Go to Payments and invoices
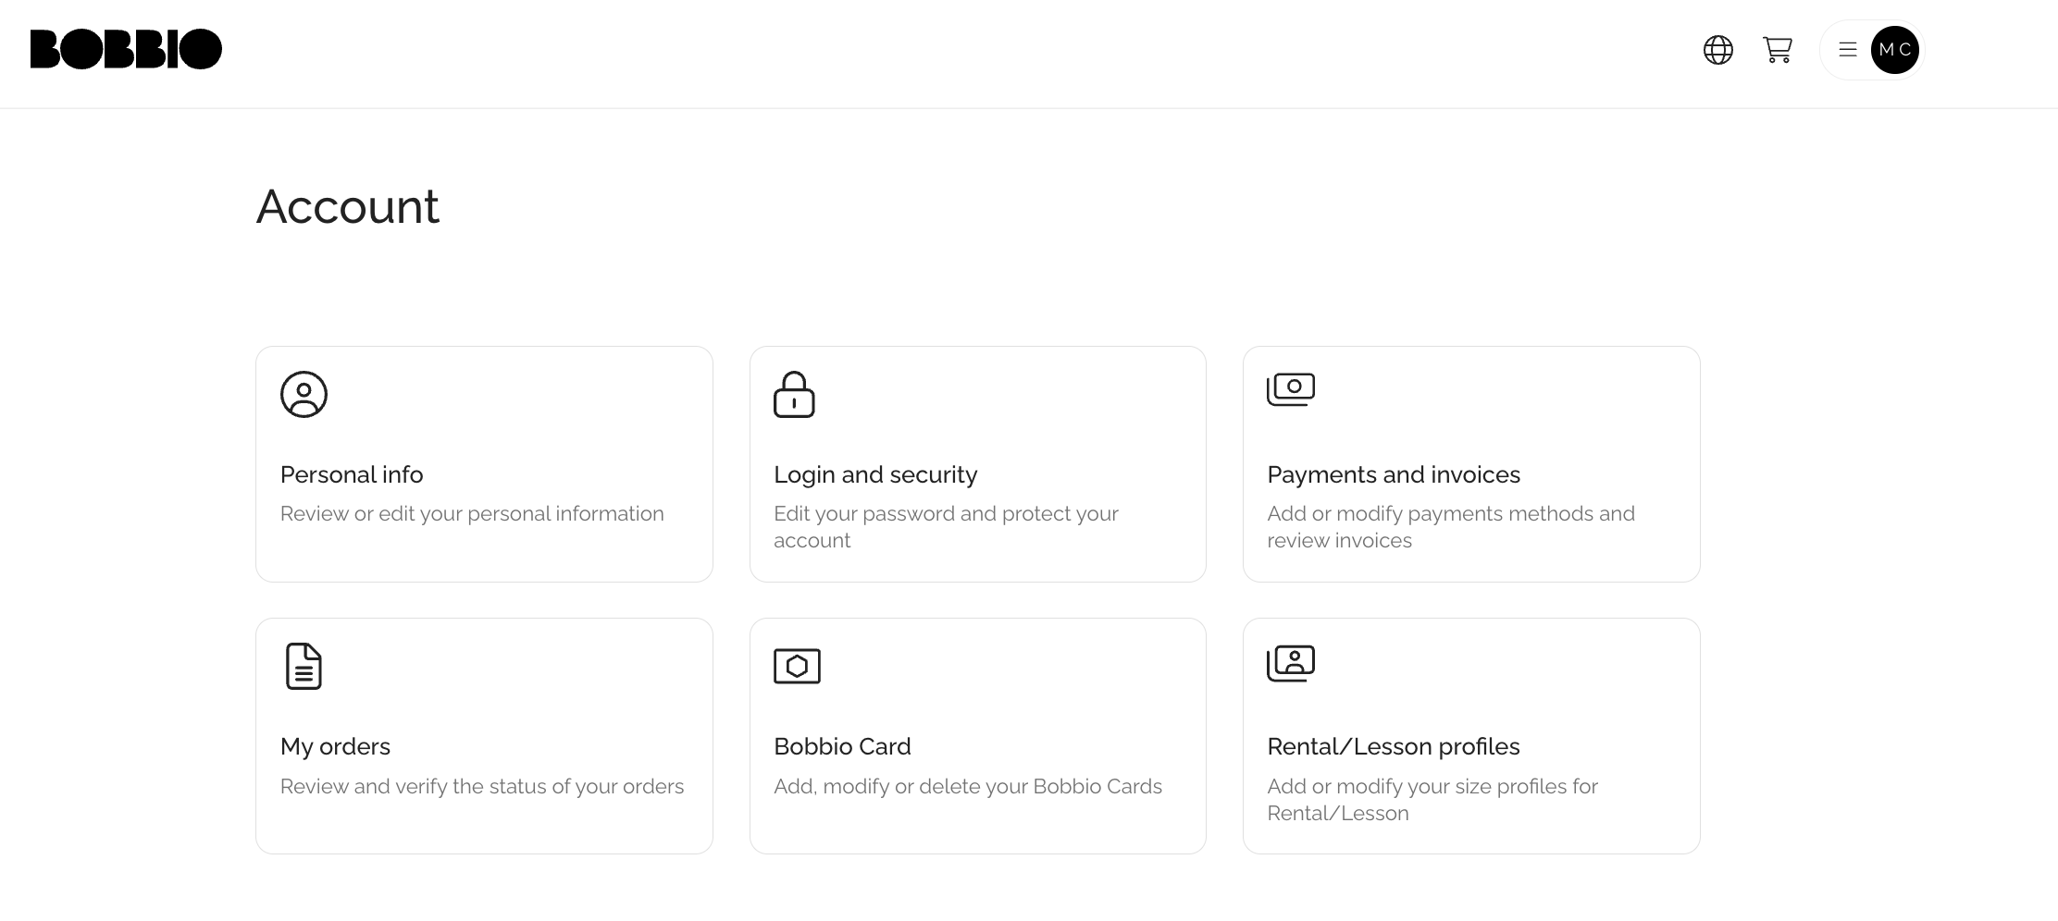 click(1393, 474)
